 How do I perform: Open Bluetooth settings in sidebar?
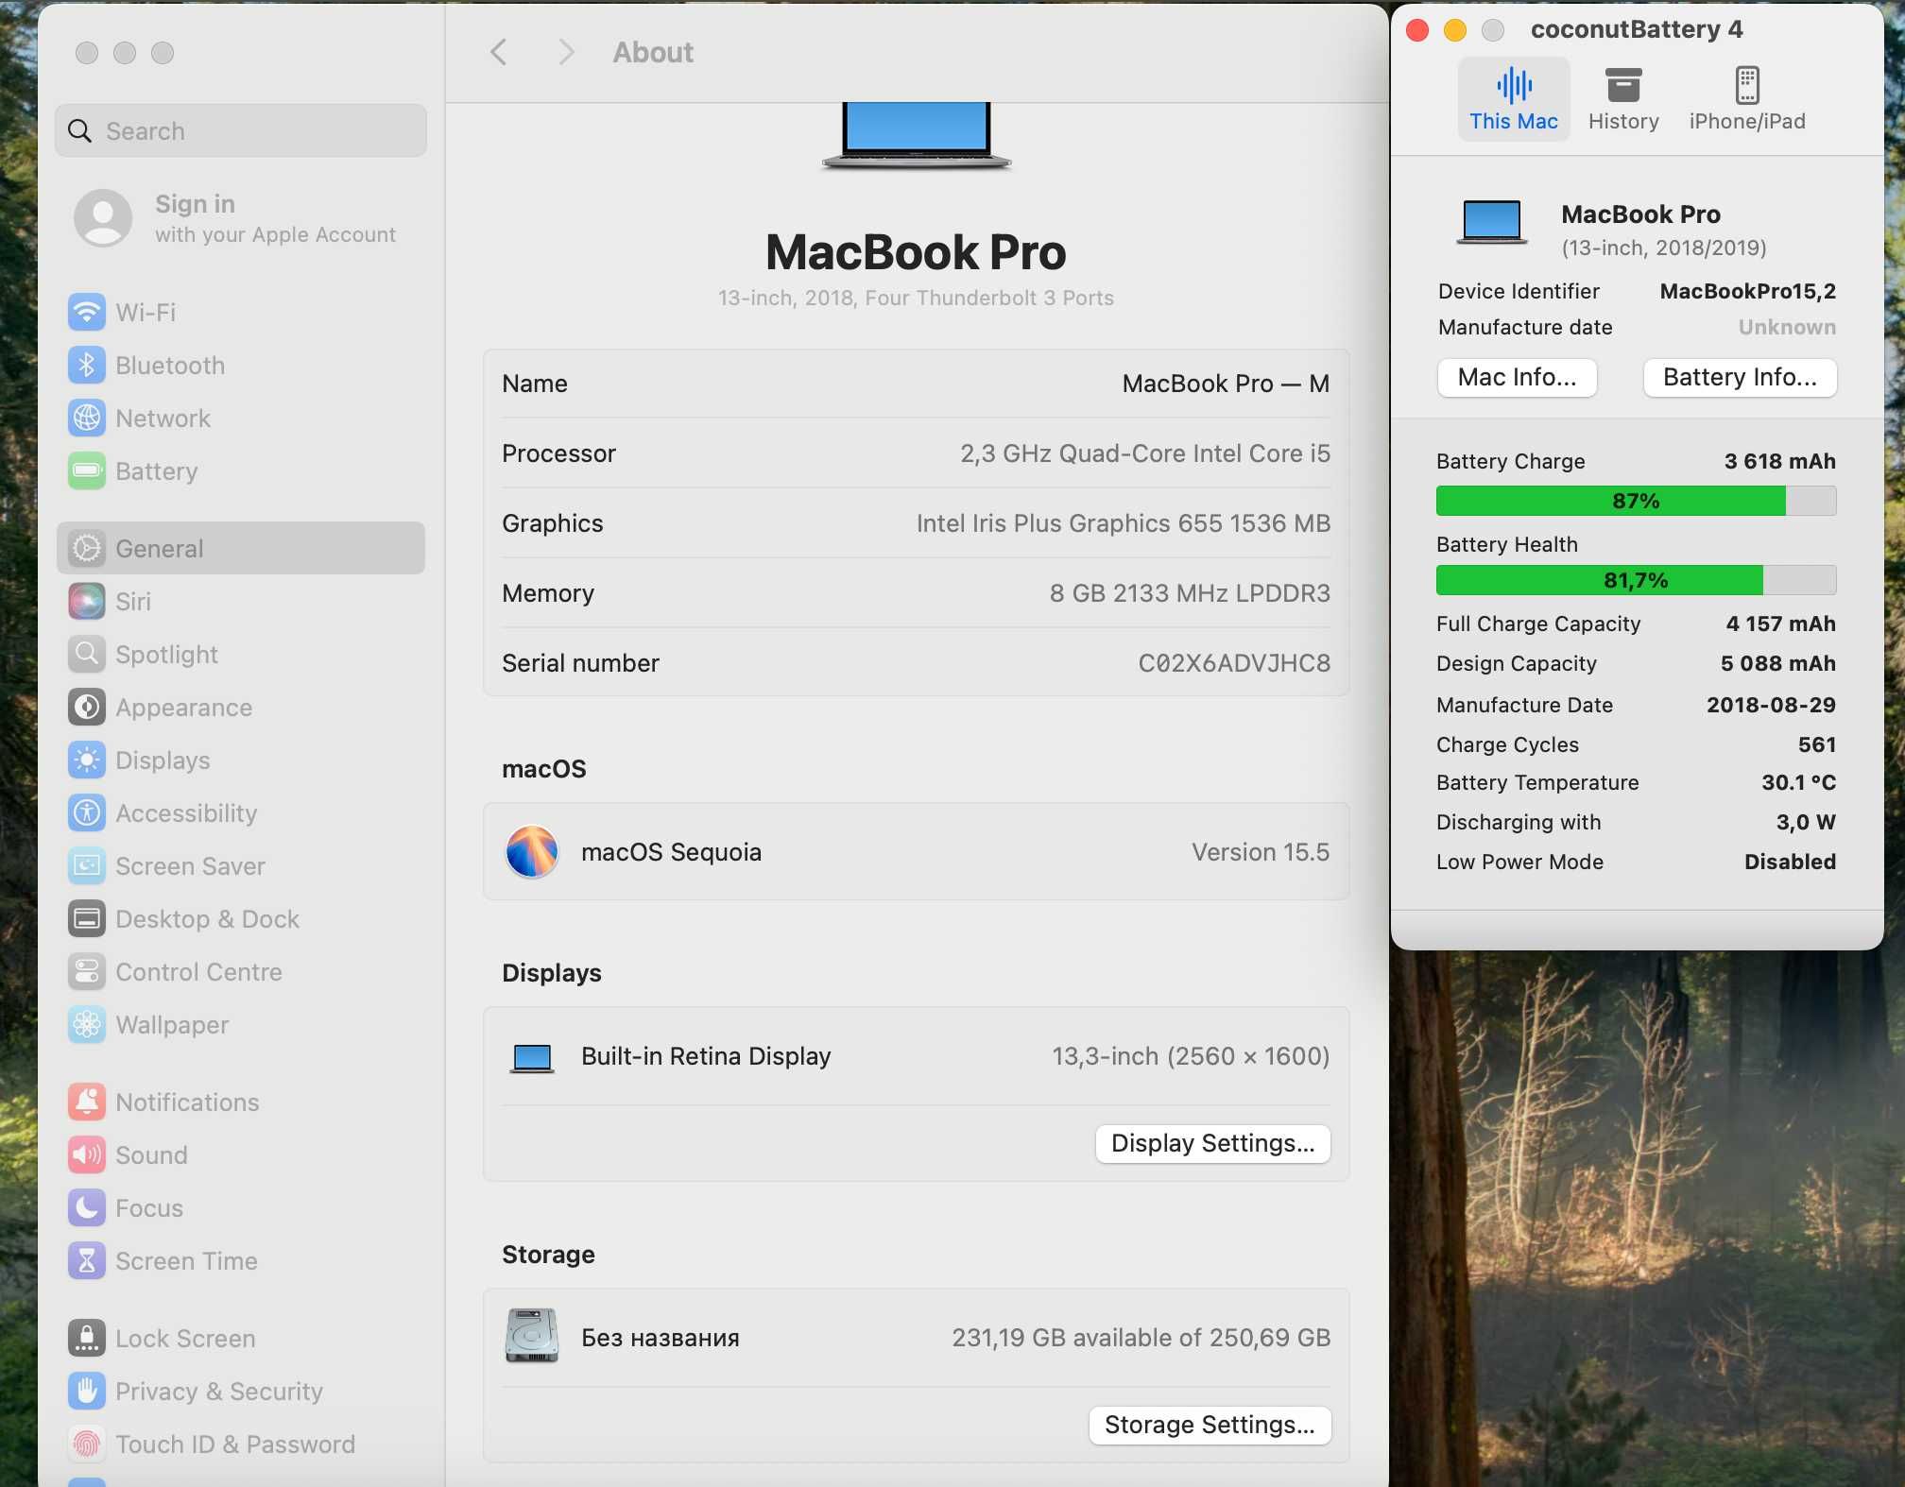241,366
